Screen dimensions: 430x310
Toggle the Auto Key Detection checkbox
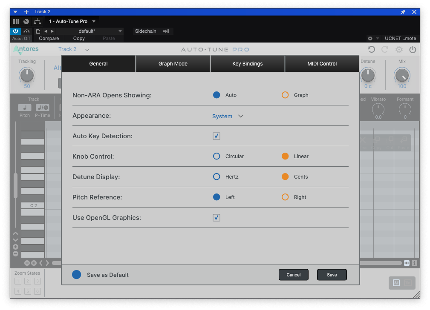216,136
